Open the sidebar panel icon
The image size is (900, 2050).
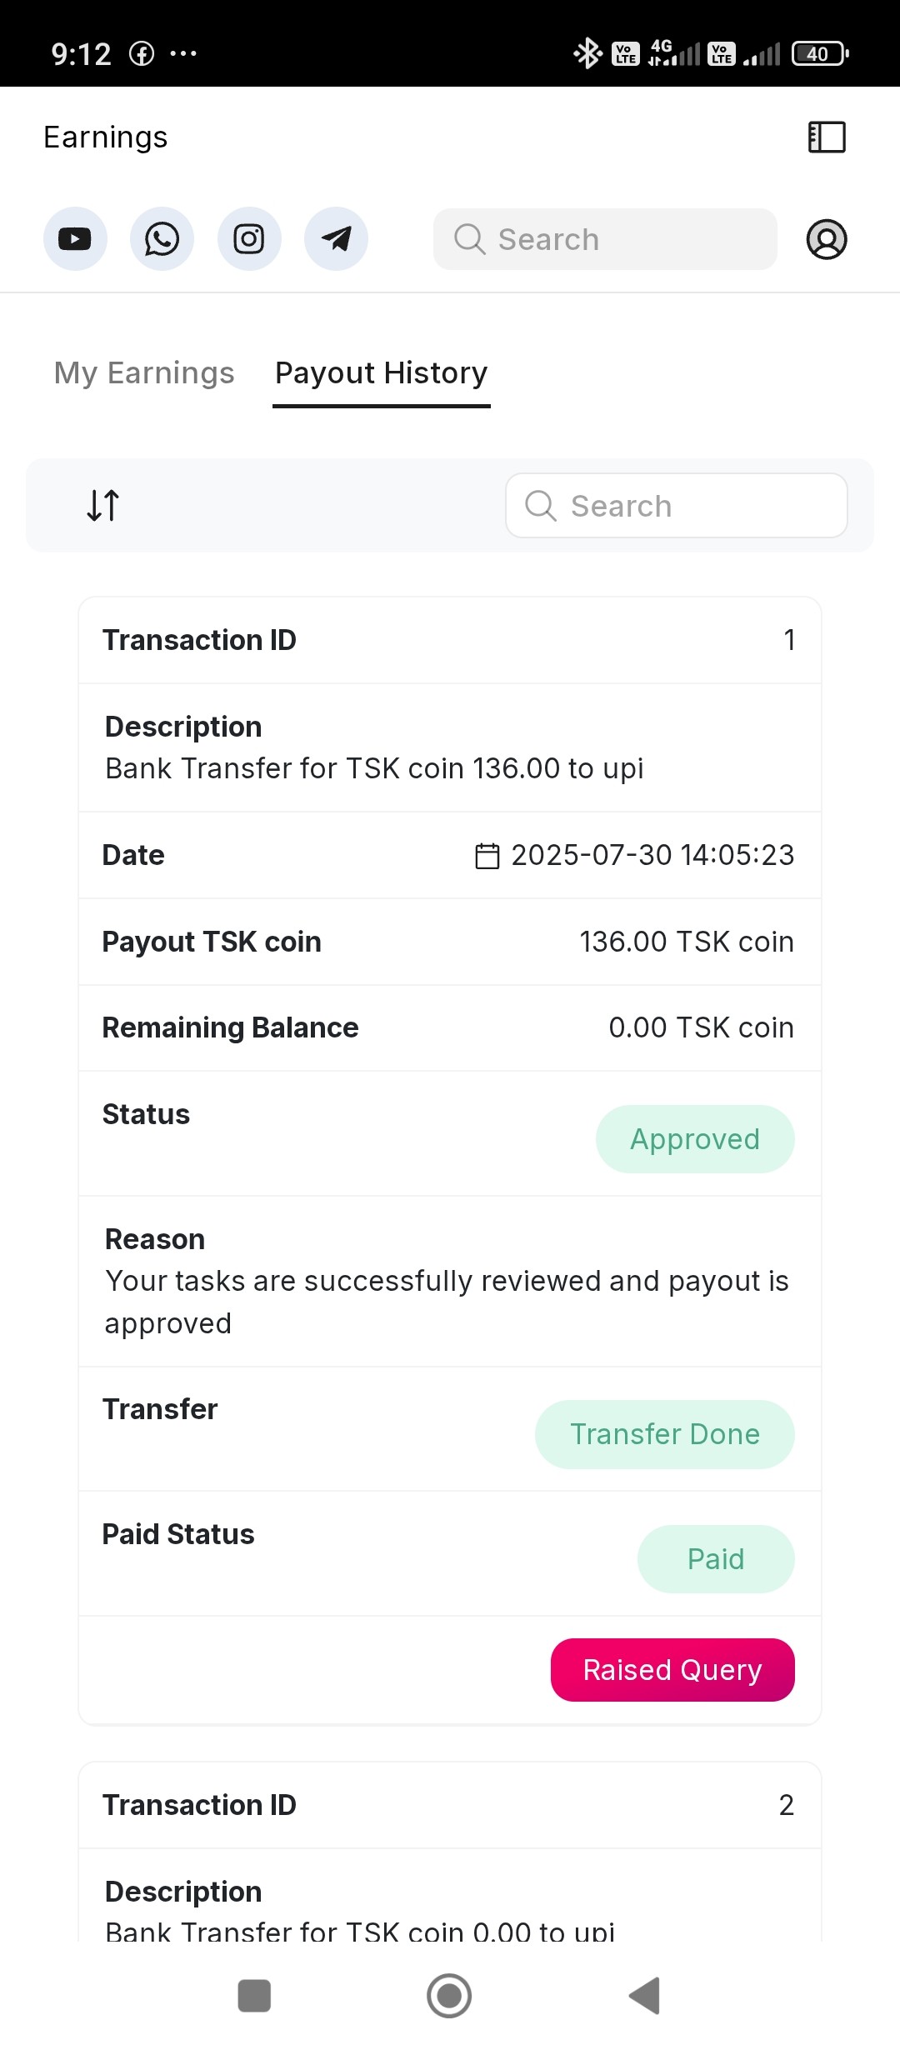coord(827,137)
